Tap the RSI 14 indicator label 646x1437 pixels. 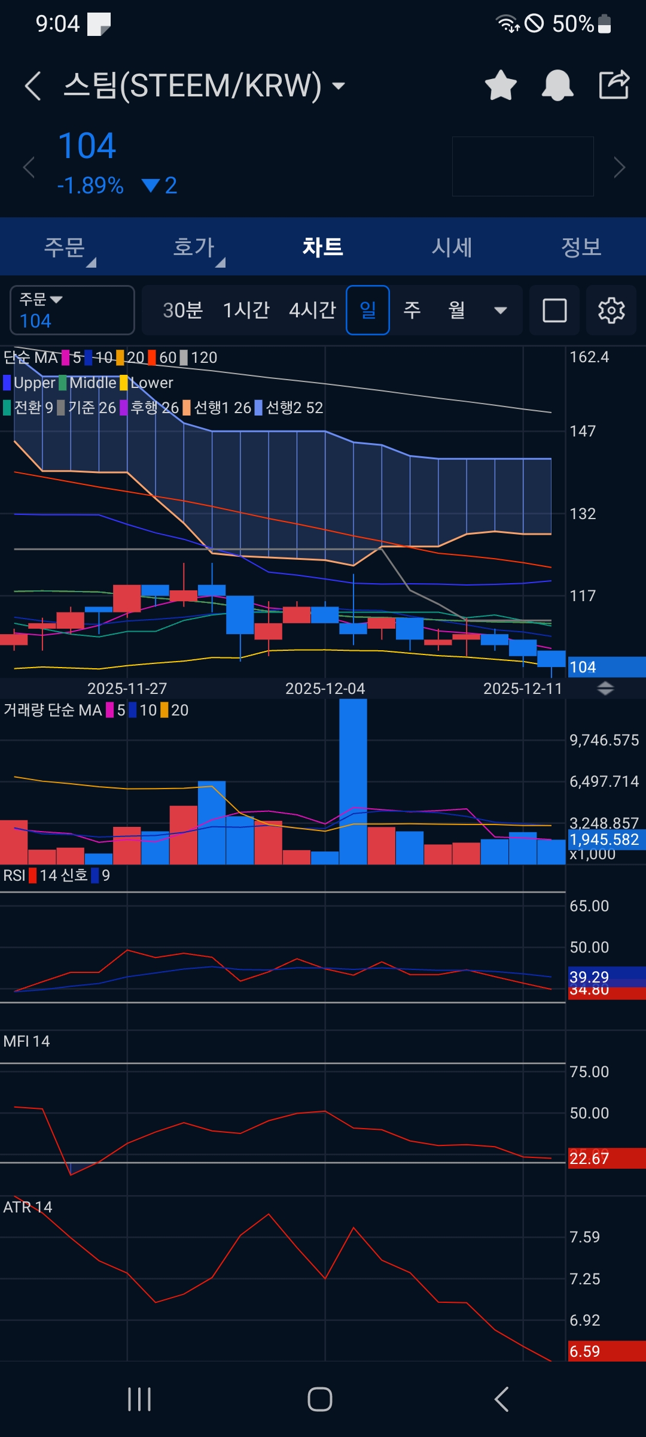click(30, 875)
